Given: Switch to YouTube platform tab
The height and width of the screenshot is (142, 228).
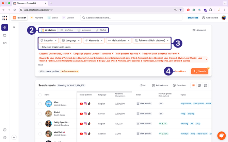Looking at the screenshot, I should click(x=67, y=30).
